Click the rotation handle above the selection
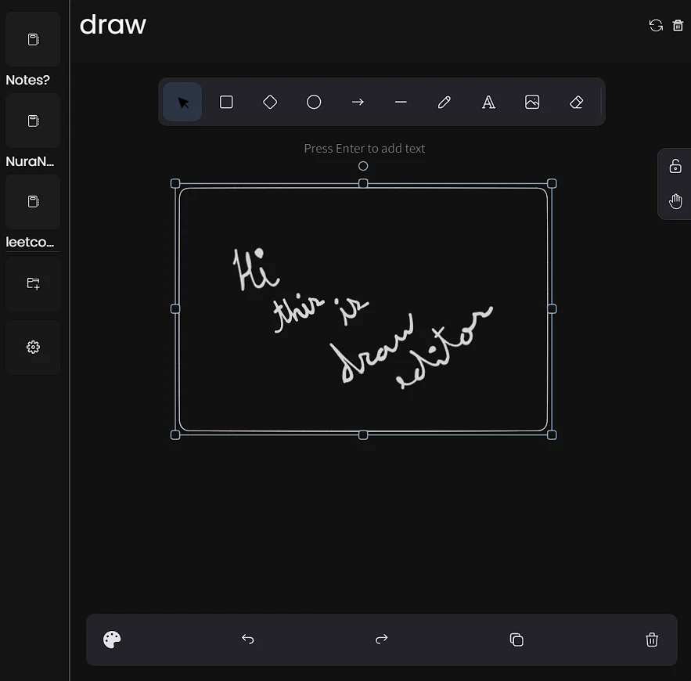This screenshot has width=691, height=681. [363, 166]
